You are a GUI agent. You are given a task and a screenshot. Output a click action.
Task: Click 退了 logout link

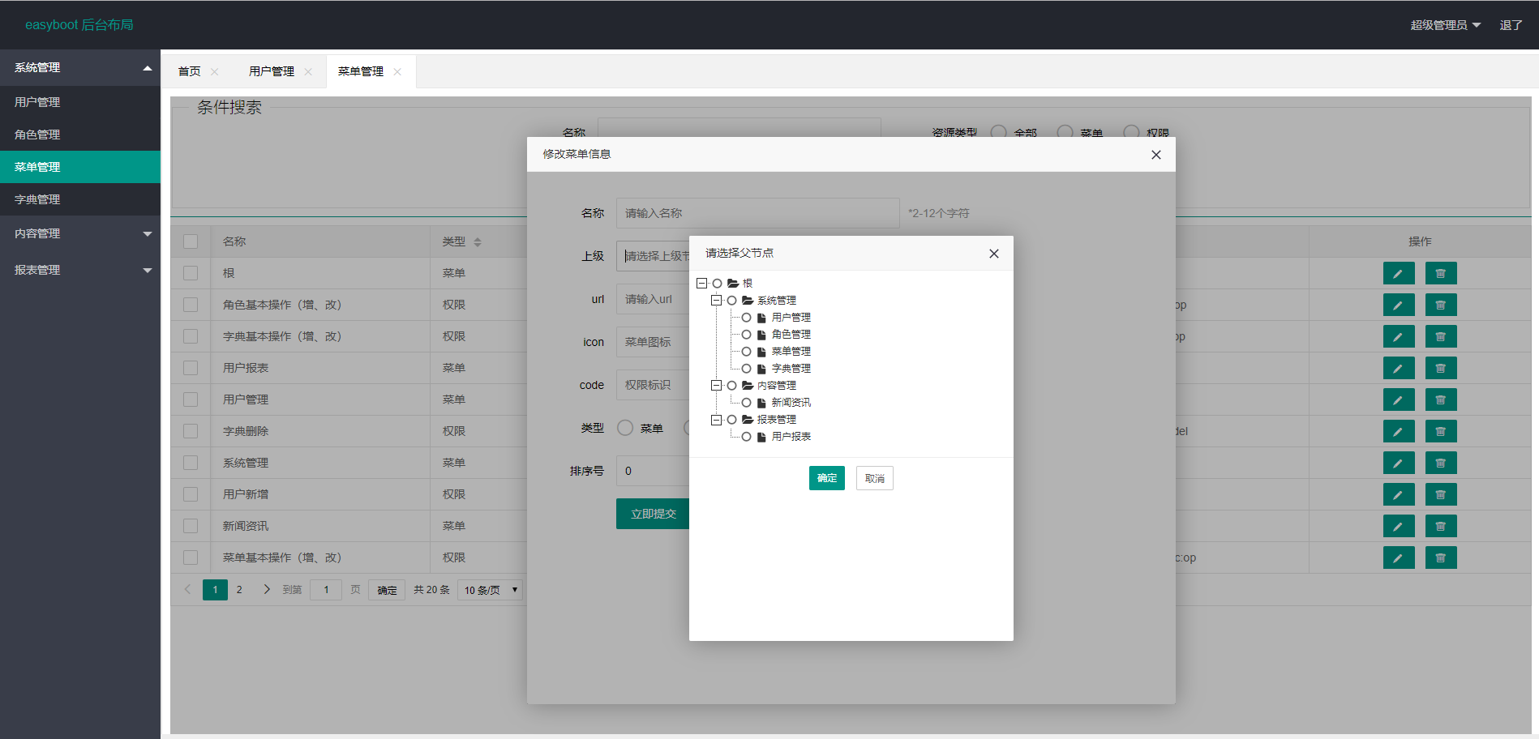point(1511,25)
